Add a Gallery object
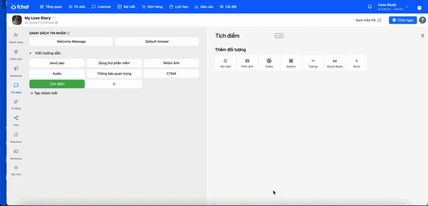 [291, 63]
